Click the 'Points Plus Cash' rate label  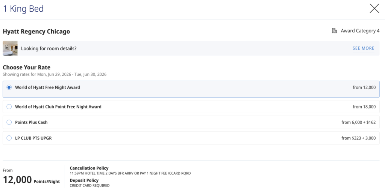click(31, 122)
